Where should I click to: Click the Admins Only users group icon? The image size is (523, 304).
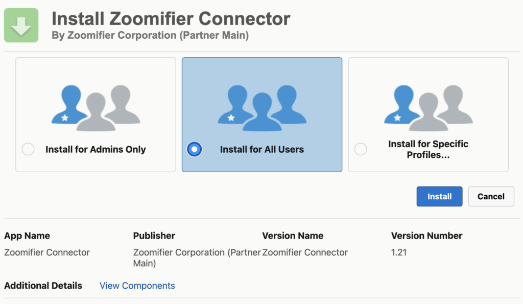click(x=96, y=108)
